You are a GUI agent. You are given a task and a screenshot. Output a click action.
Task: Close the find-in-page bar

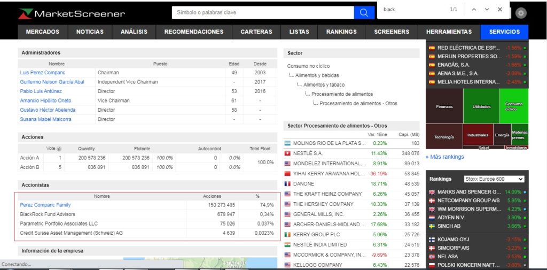(x=500, y=9)
